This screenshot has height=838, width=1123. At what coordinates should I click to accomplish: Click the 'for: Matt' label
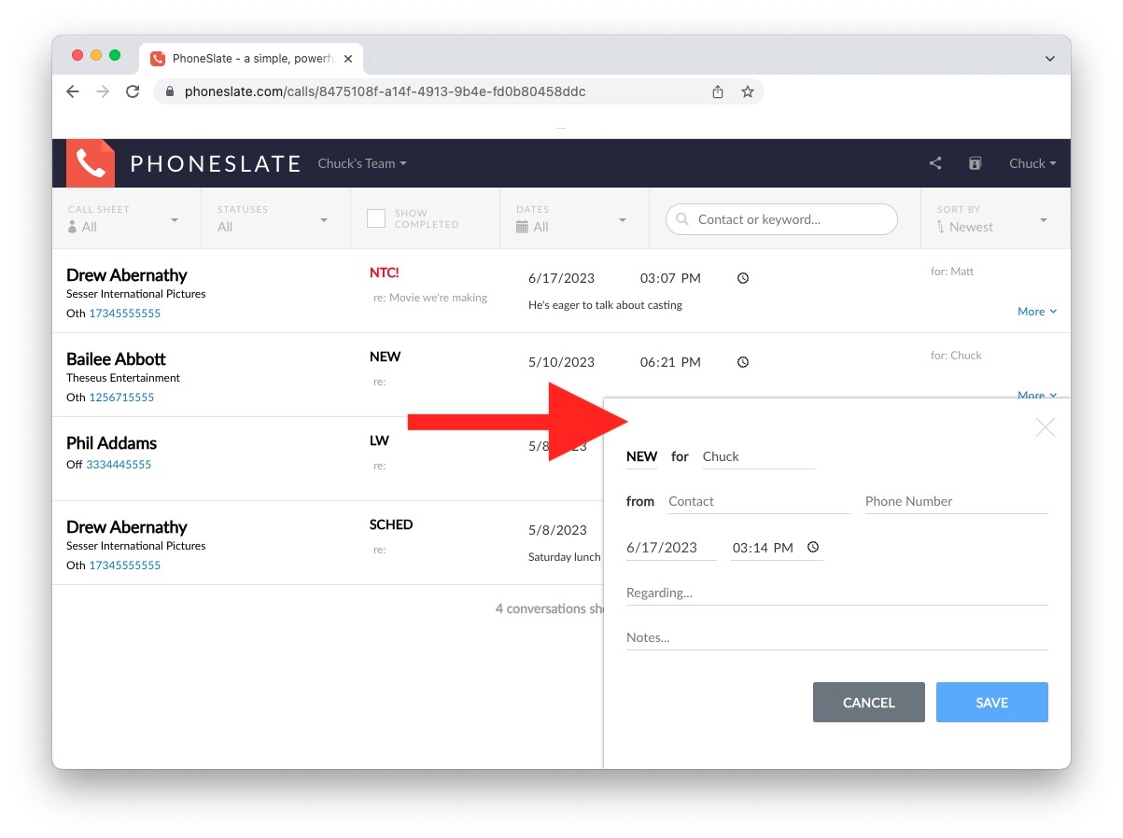pos(952,272)
